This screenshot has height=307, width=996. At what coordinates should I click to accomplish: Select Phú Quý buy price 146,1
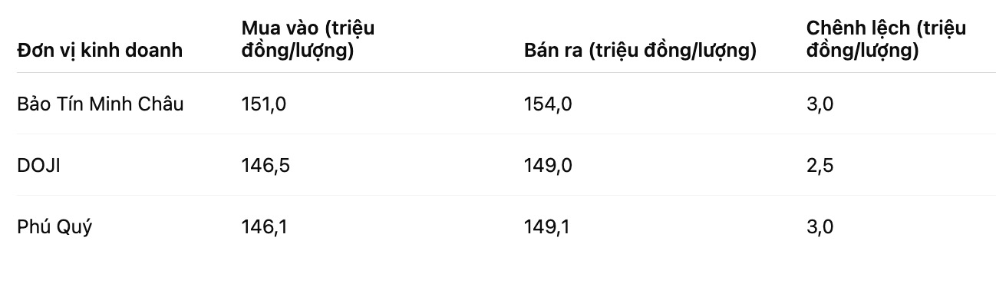click(x=264, y=227)
